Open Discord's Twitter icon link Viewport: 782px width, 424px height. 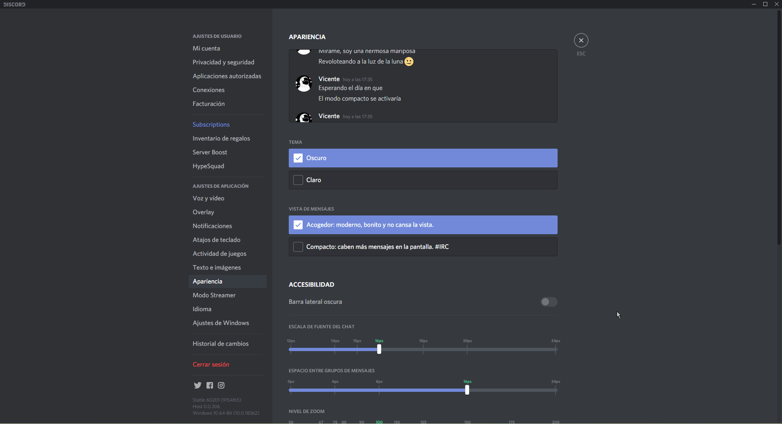pyautogui.click(x=198, y=385)
